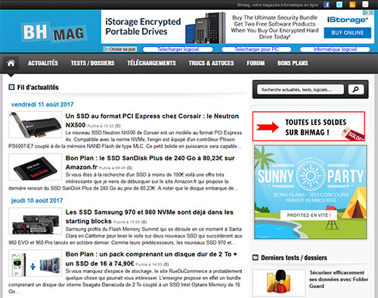The image size is (378, 298).
Task: Open the Forum menu item
Action: click(x=256, y=63)
